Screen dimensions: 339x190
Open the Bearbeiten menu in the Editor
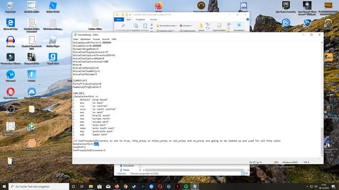(x=86, y=39)
